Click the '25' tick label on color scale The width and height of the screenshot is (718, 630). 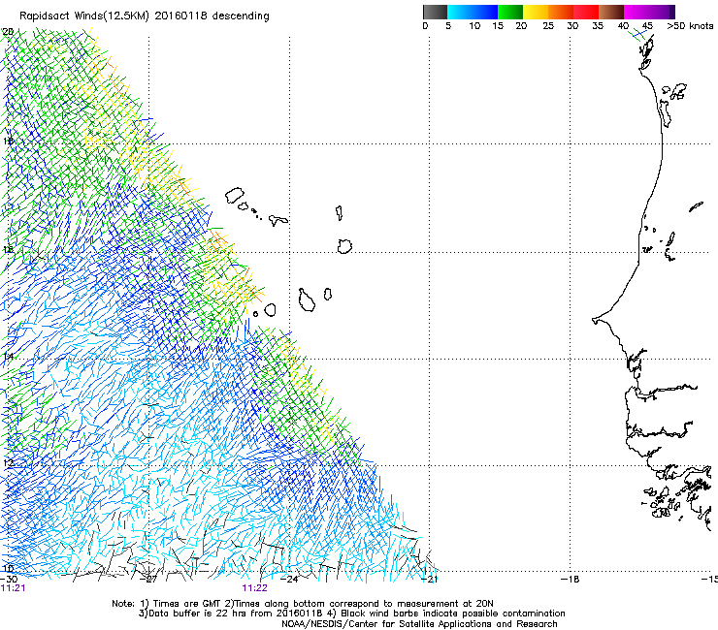coord(548,26)
